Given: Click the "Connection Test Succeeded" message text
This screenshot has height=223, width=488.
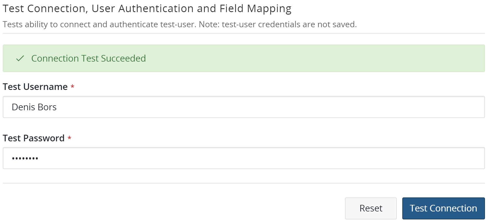Looking at the screenshot, I should tap(88, 58).
